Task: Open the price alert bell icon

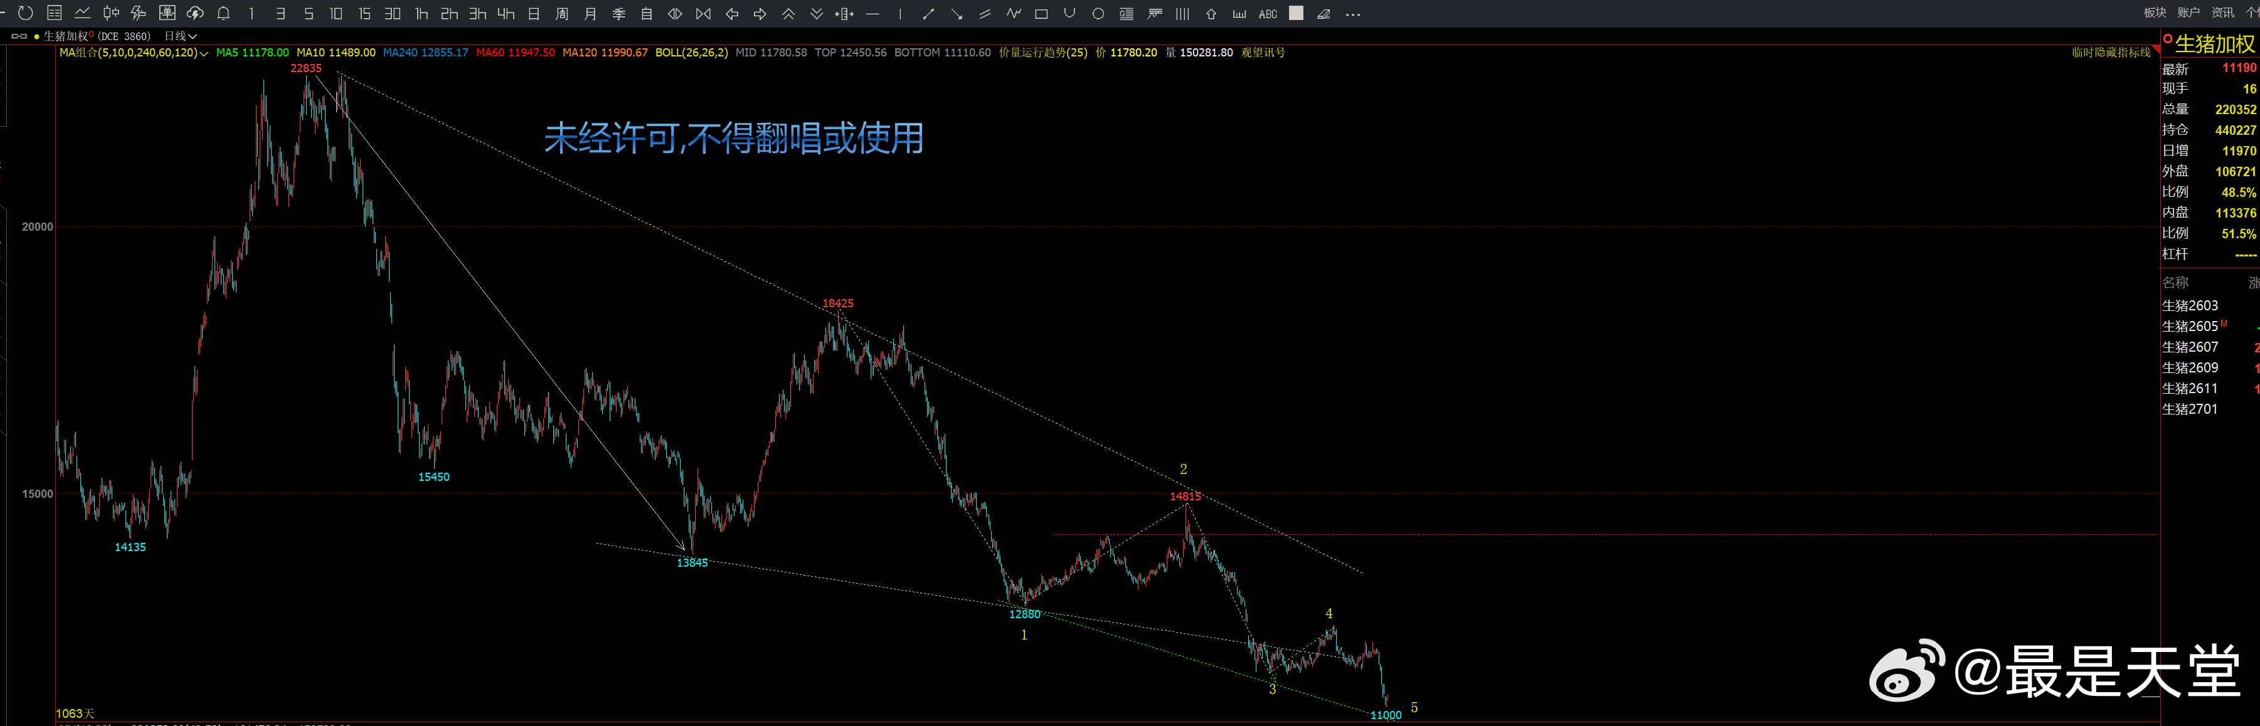Action: coord(224,13)
